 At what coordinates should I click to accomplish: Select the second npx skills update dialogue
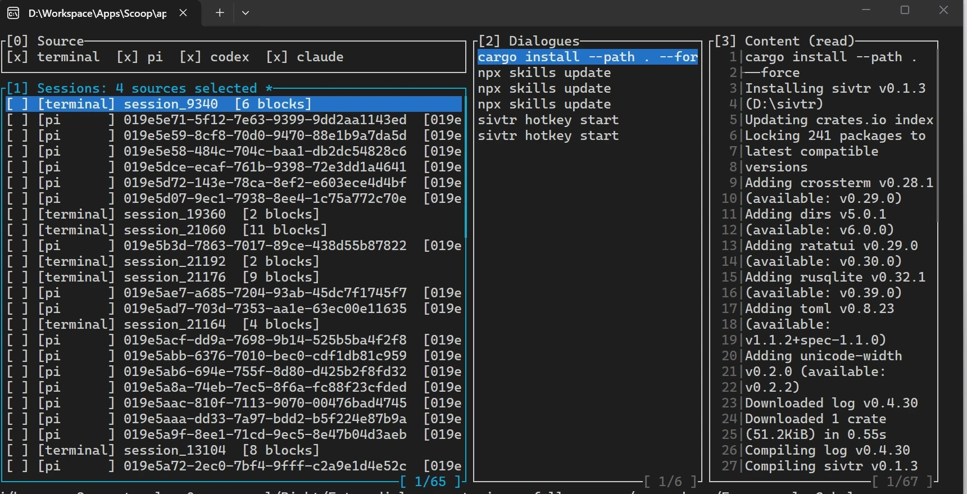[588, 88]
